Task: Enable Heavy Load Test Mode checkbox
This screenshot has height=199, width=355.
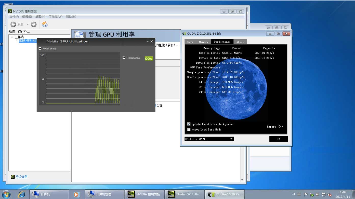Action: (189, 129)
